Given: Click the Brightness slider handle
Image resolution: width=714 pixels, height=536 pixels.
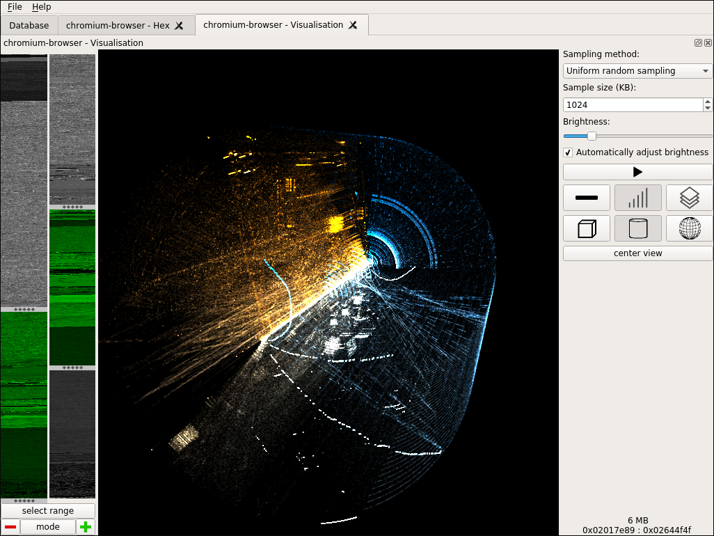Looking at the screenshot, I should pos(592,136).
